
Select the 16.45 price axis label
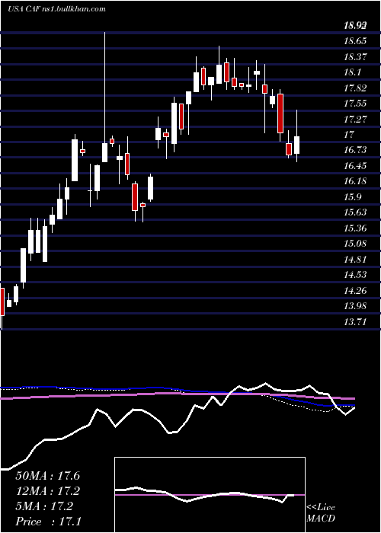pos(355,165)
